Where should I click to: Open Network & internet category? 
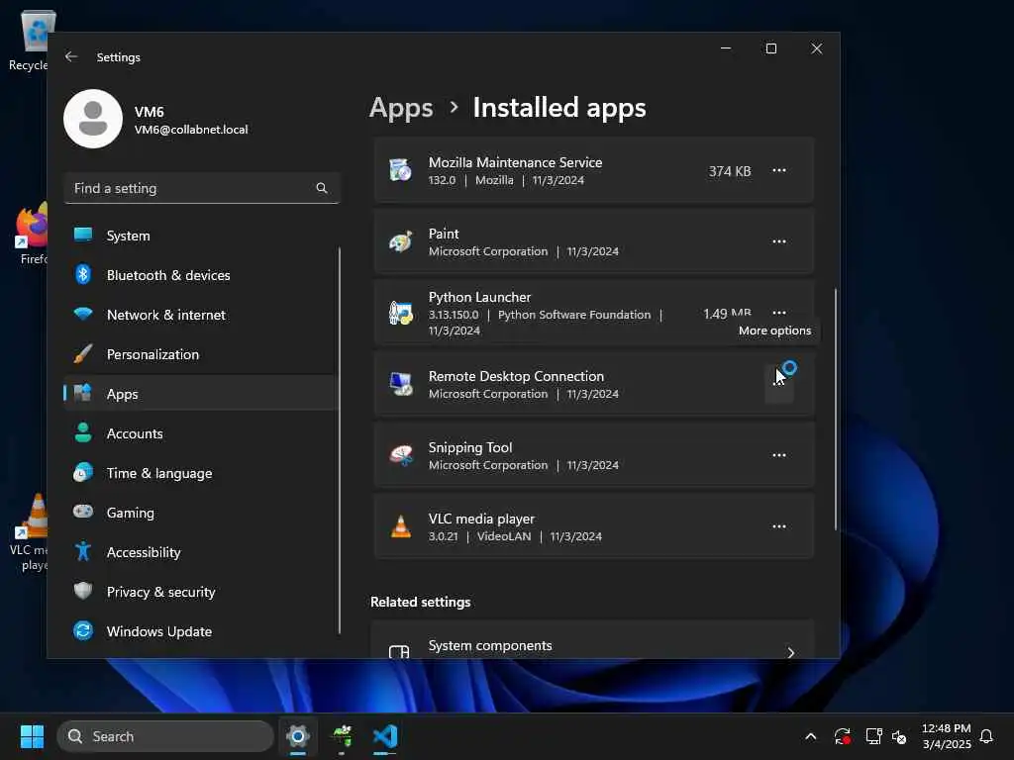tap(201, 315)
